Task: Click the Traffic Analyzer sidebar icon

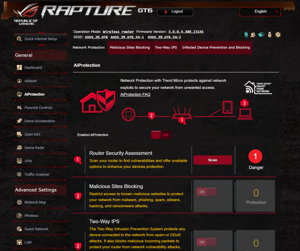Action: click(x=19, y=174)
